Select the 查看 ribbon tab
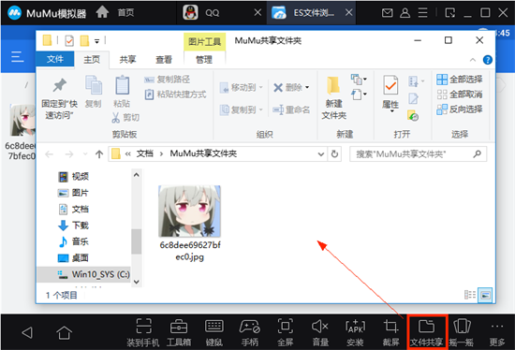The image size is (515, 350). coord(164,60)
